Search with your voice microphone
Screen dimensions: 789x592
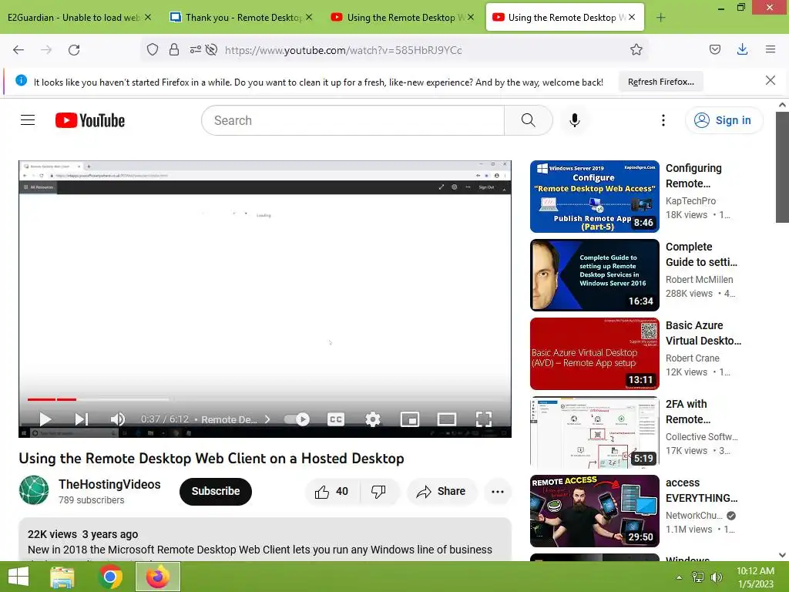click(575, 120)
